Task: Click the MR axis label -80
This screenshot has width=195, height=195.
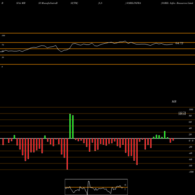Action: (190, 166)
